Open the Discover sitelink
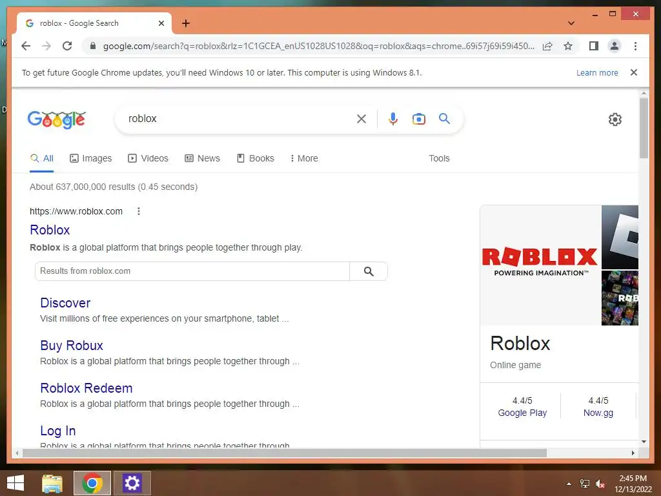This screenshot has width=661, height=496. click(65, 303)
